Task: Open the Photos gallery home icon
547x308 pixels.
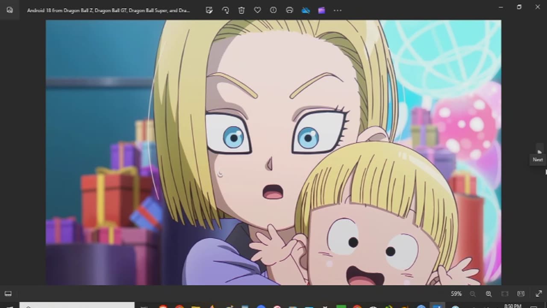Action: pyautogui.click(x=9, y=10)
